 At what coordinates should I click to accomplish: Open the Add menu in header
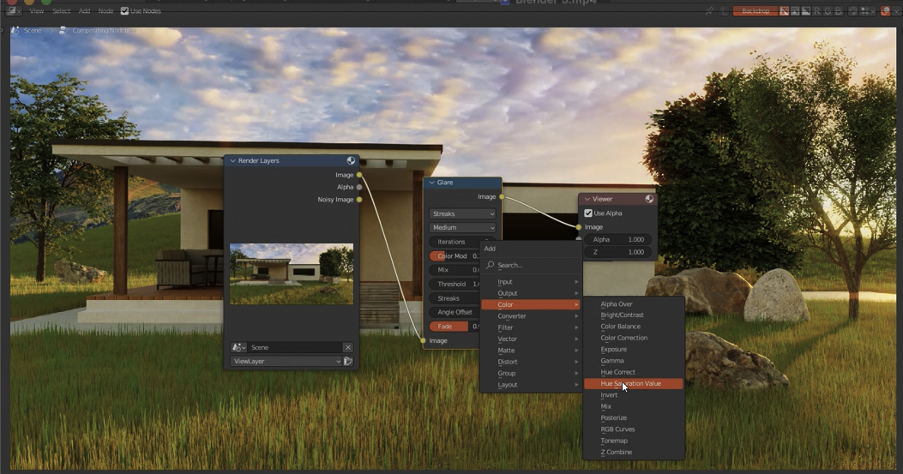[x=84, y=11]
